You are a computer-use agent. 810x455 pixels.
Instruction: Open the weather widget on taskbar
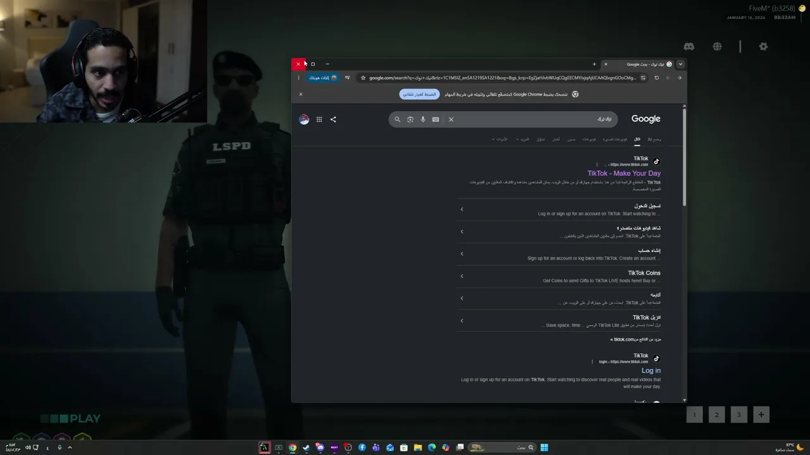coord(788,447)
